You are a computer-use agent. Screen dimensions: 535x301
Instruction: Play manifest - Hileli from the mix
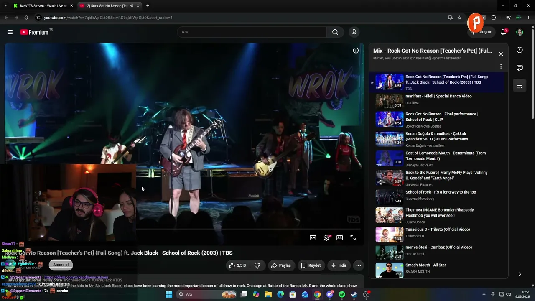click(436, 100)
